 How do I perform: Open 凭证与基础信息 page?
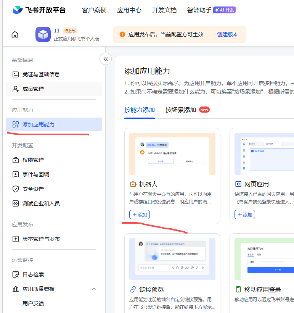[54, 74]
